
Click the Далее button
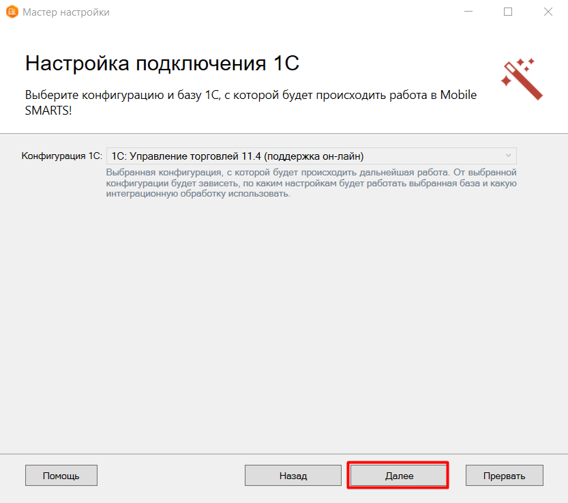398,476
